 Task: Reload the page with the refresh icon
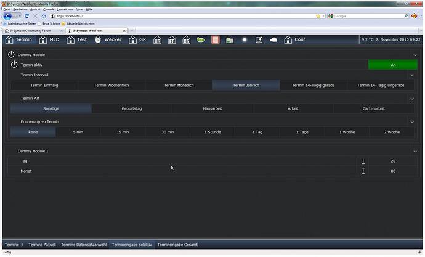point(26,16)
